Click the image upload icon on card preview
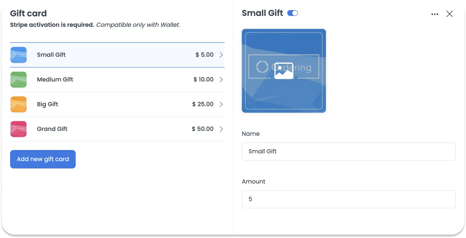 coord(284,71)
